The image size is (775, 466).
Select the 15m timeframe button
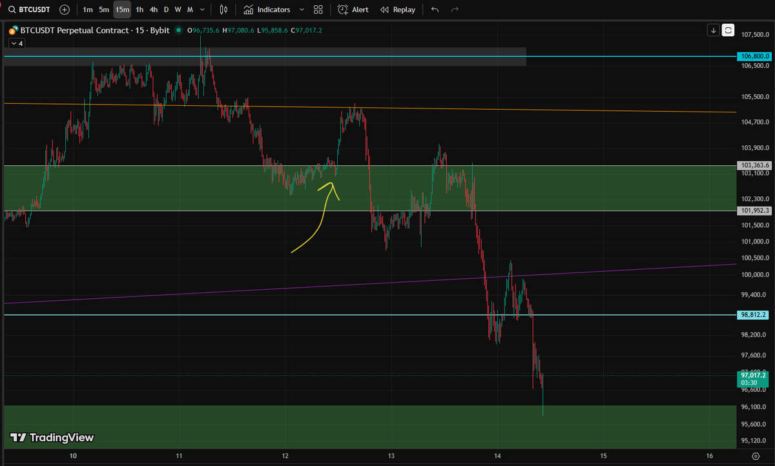[x=122, y=10]
